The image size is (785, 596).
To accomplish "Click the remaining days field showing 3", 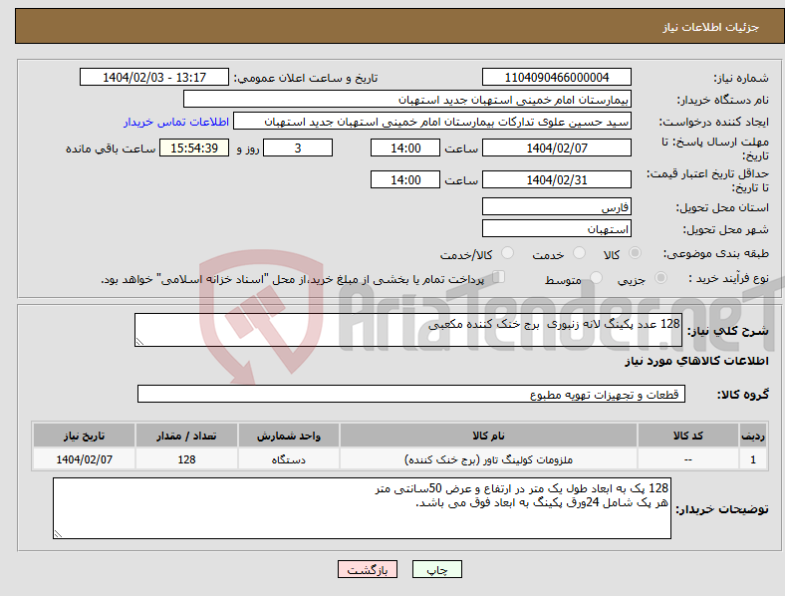I will 298,148.
